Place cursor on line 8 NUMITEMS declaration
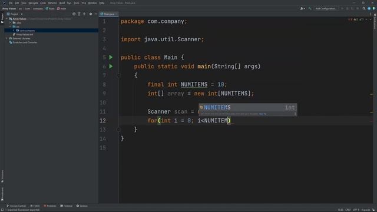 tap(194, 84)
